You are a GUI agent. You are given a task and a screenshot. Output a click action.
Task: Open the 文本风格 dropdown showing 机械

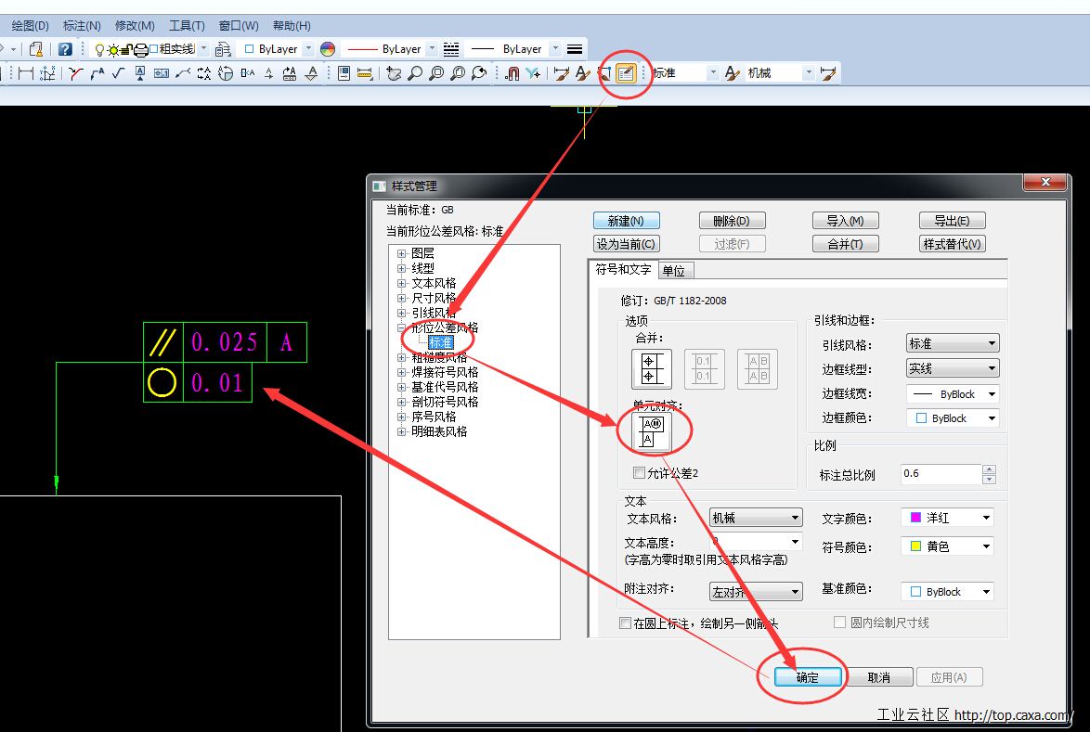click(x=755, y=518)
